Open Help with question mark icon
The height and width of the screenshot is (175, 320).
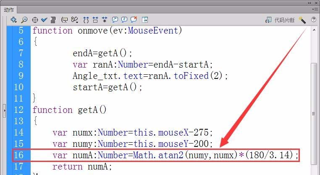(x=314, y=20)
